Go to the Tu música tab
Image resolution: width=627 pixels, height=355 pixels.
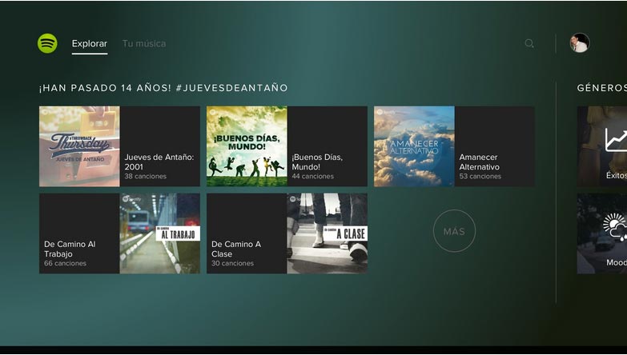click(144, 43)
